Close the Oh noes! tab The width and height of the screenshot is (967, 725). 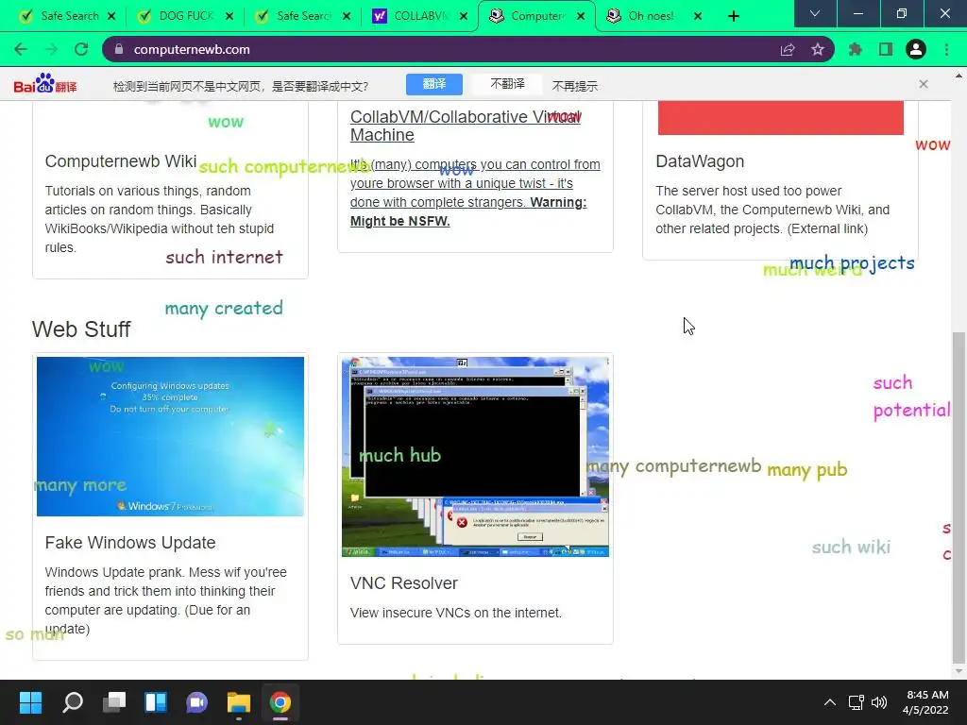tap(698, 17)
